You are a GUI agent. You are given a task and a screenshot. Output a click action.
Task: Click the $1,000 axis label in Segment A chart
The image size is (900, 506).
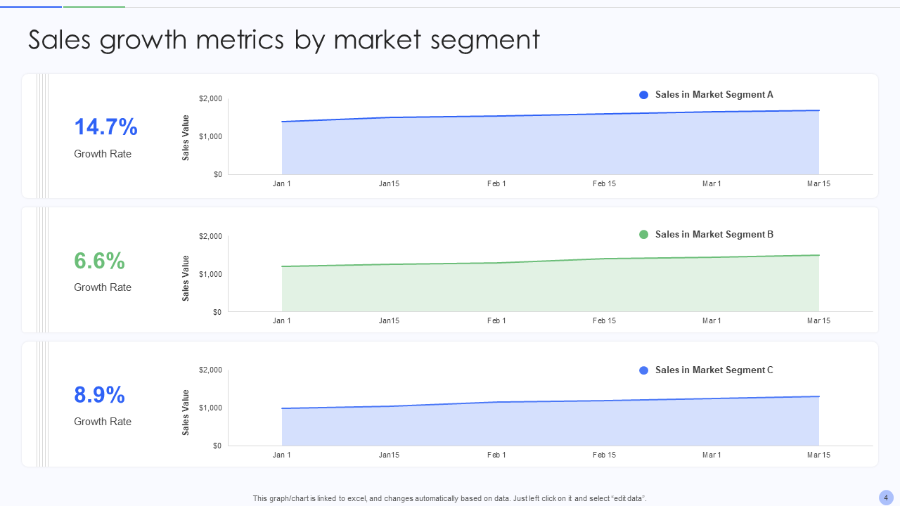pyautogui.click(x=210, y=137)
